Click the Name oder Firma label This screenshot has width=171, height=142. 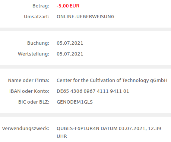tap(29, 81)
